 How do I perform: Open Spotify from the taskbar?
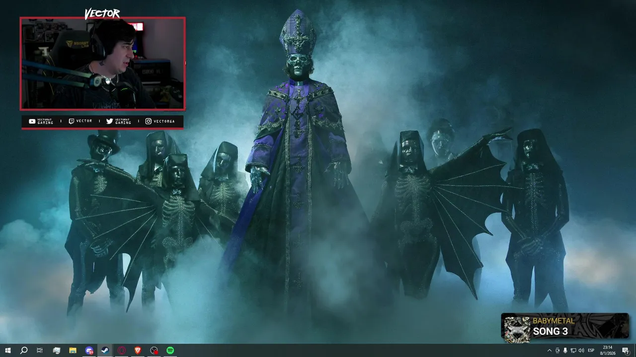(170, 351)
